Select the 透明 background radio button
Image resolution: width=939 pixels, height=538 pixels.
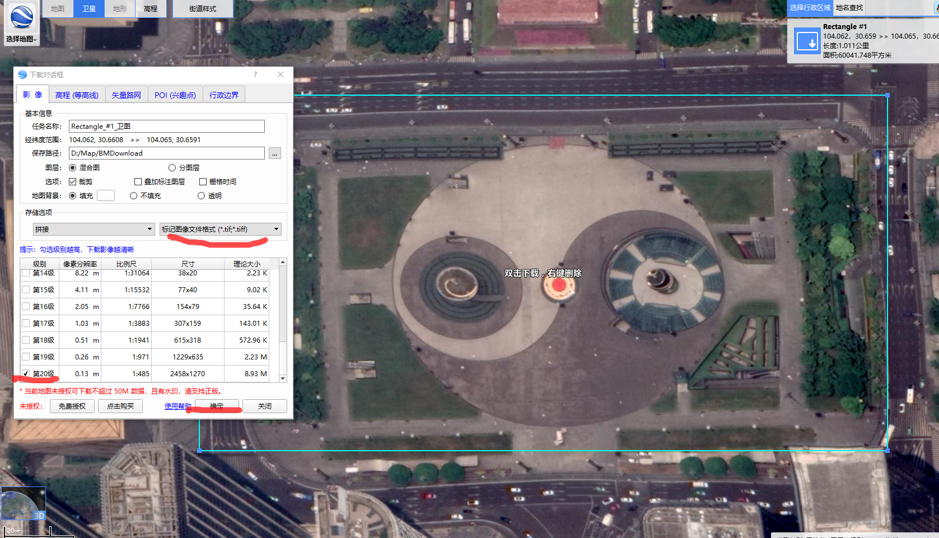pos(201,195)
